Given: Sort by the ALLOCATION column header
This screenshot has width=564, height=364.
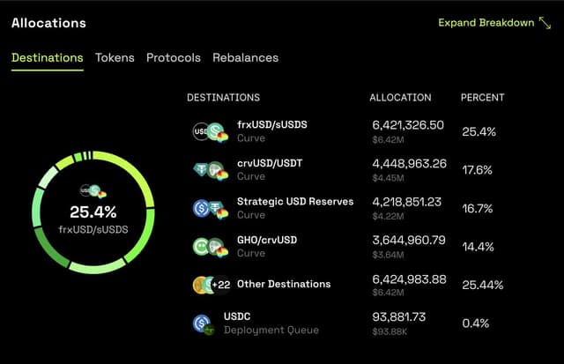Looking at the screenshot, I should [400, 98].
